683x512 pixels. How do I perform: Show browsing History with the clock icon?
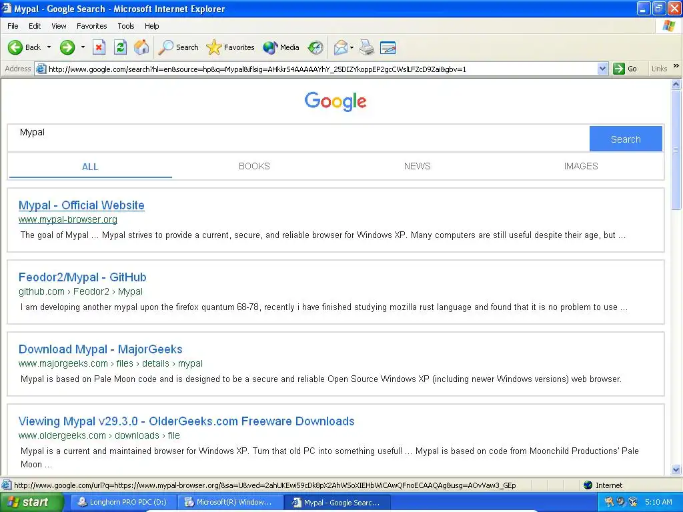[x=315, y=47]
